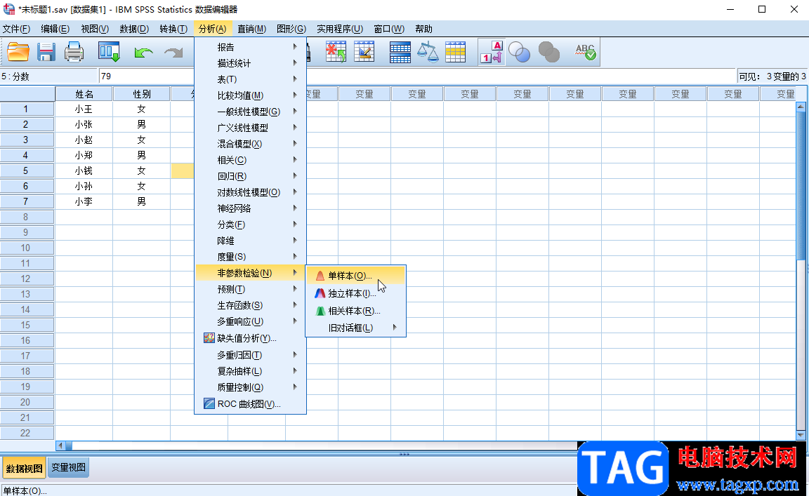Save the document with floppy icon

pyautogui.click(x=46, y=52)
